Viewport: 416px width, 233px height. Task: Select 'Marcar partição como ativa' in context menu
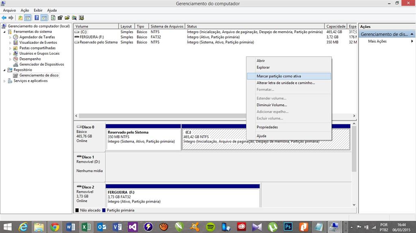point(279,76)
